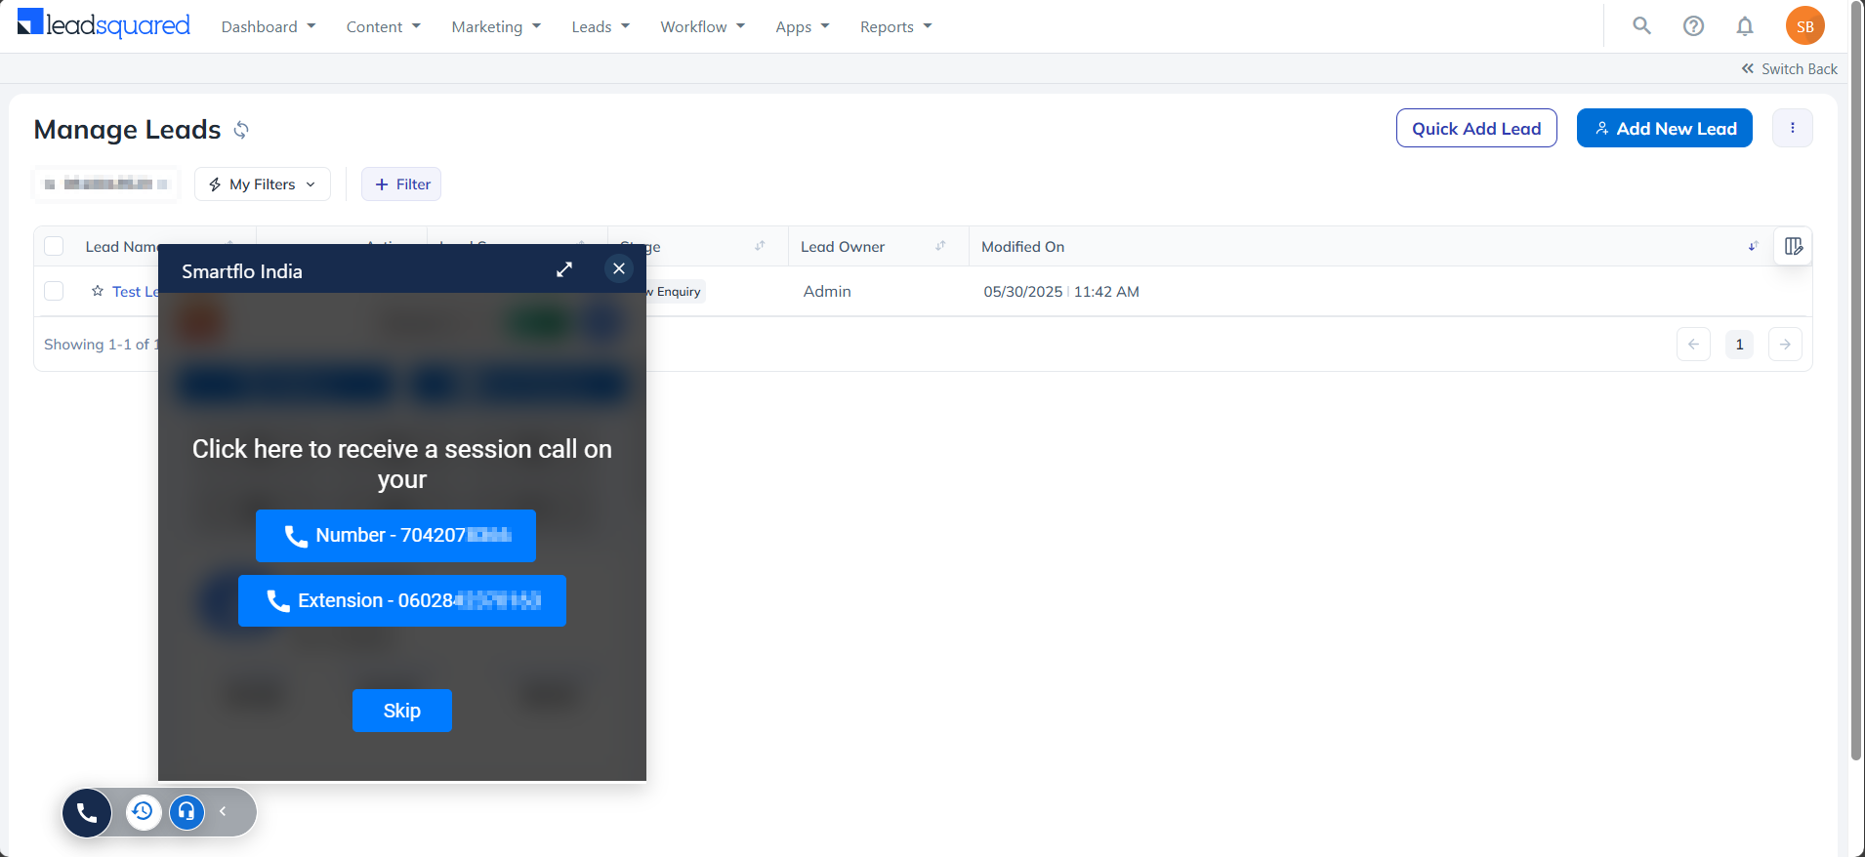Receive session call on Number 704207
Viewport: 1865px width, 857px height.
[x=395, y=536]
